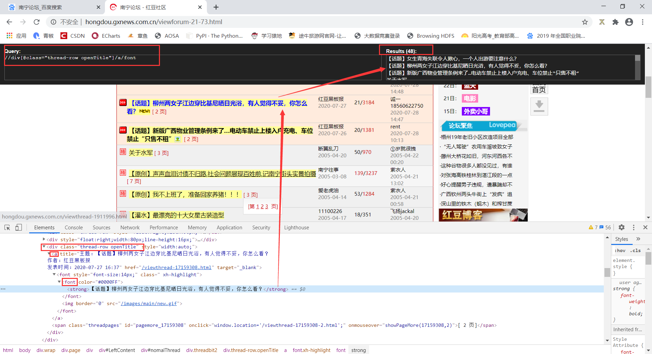The height and width of the screenshot is (354, 652).
Task: Collapse the font color #0000FF node
Action: click(59, 282)
